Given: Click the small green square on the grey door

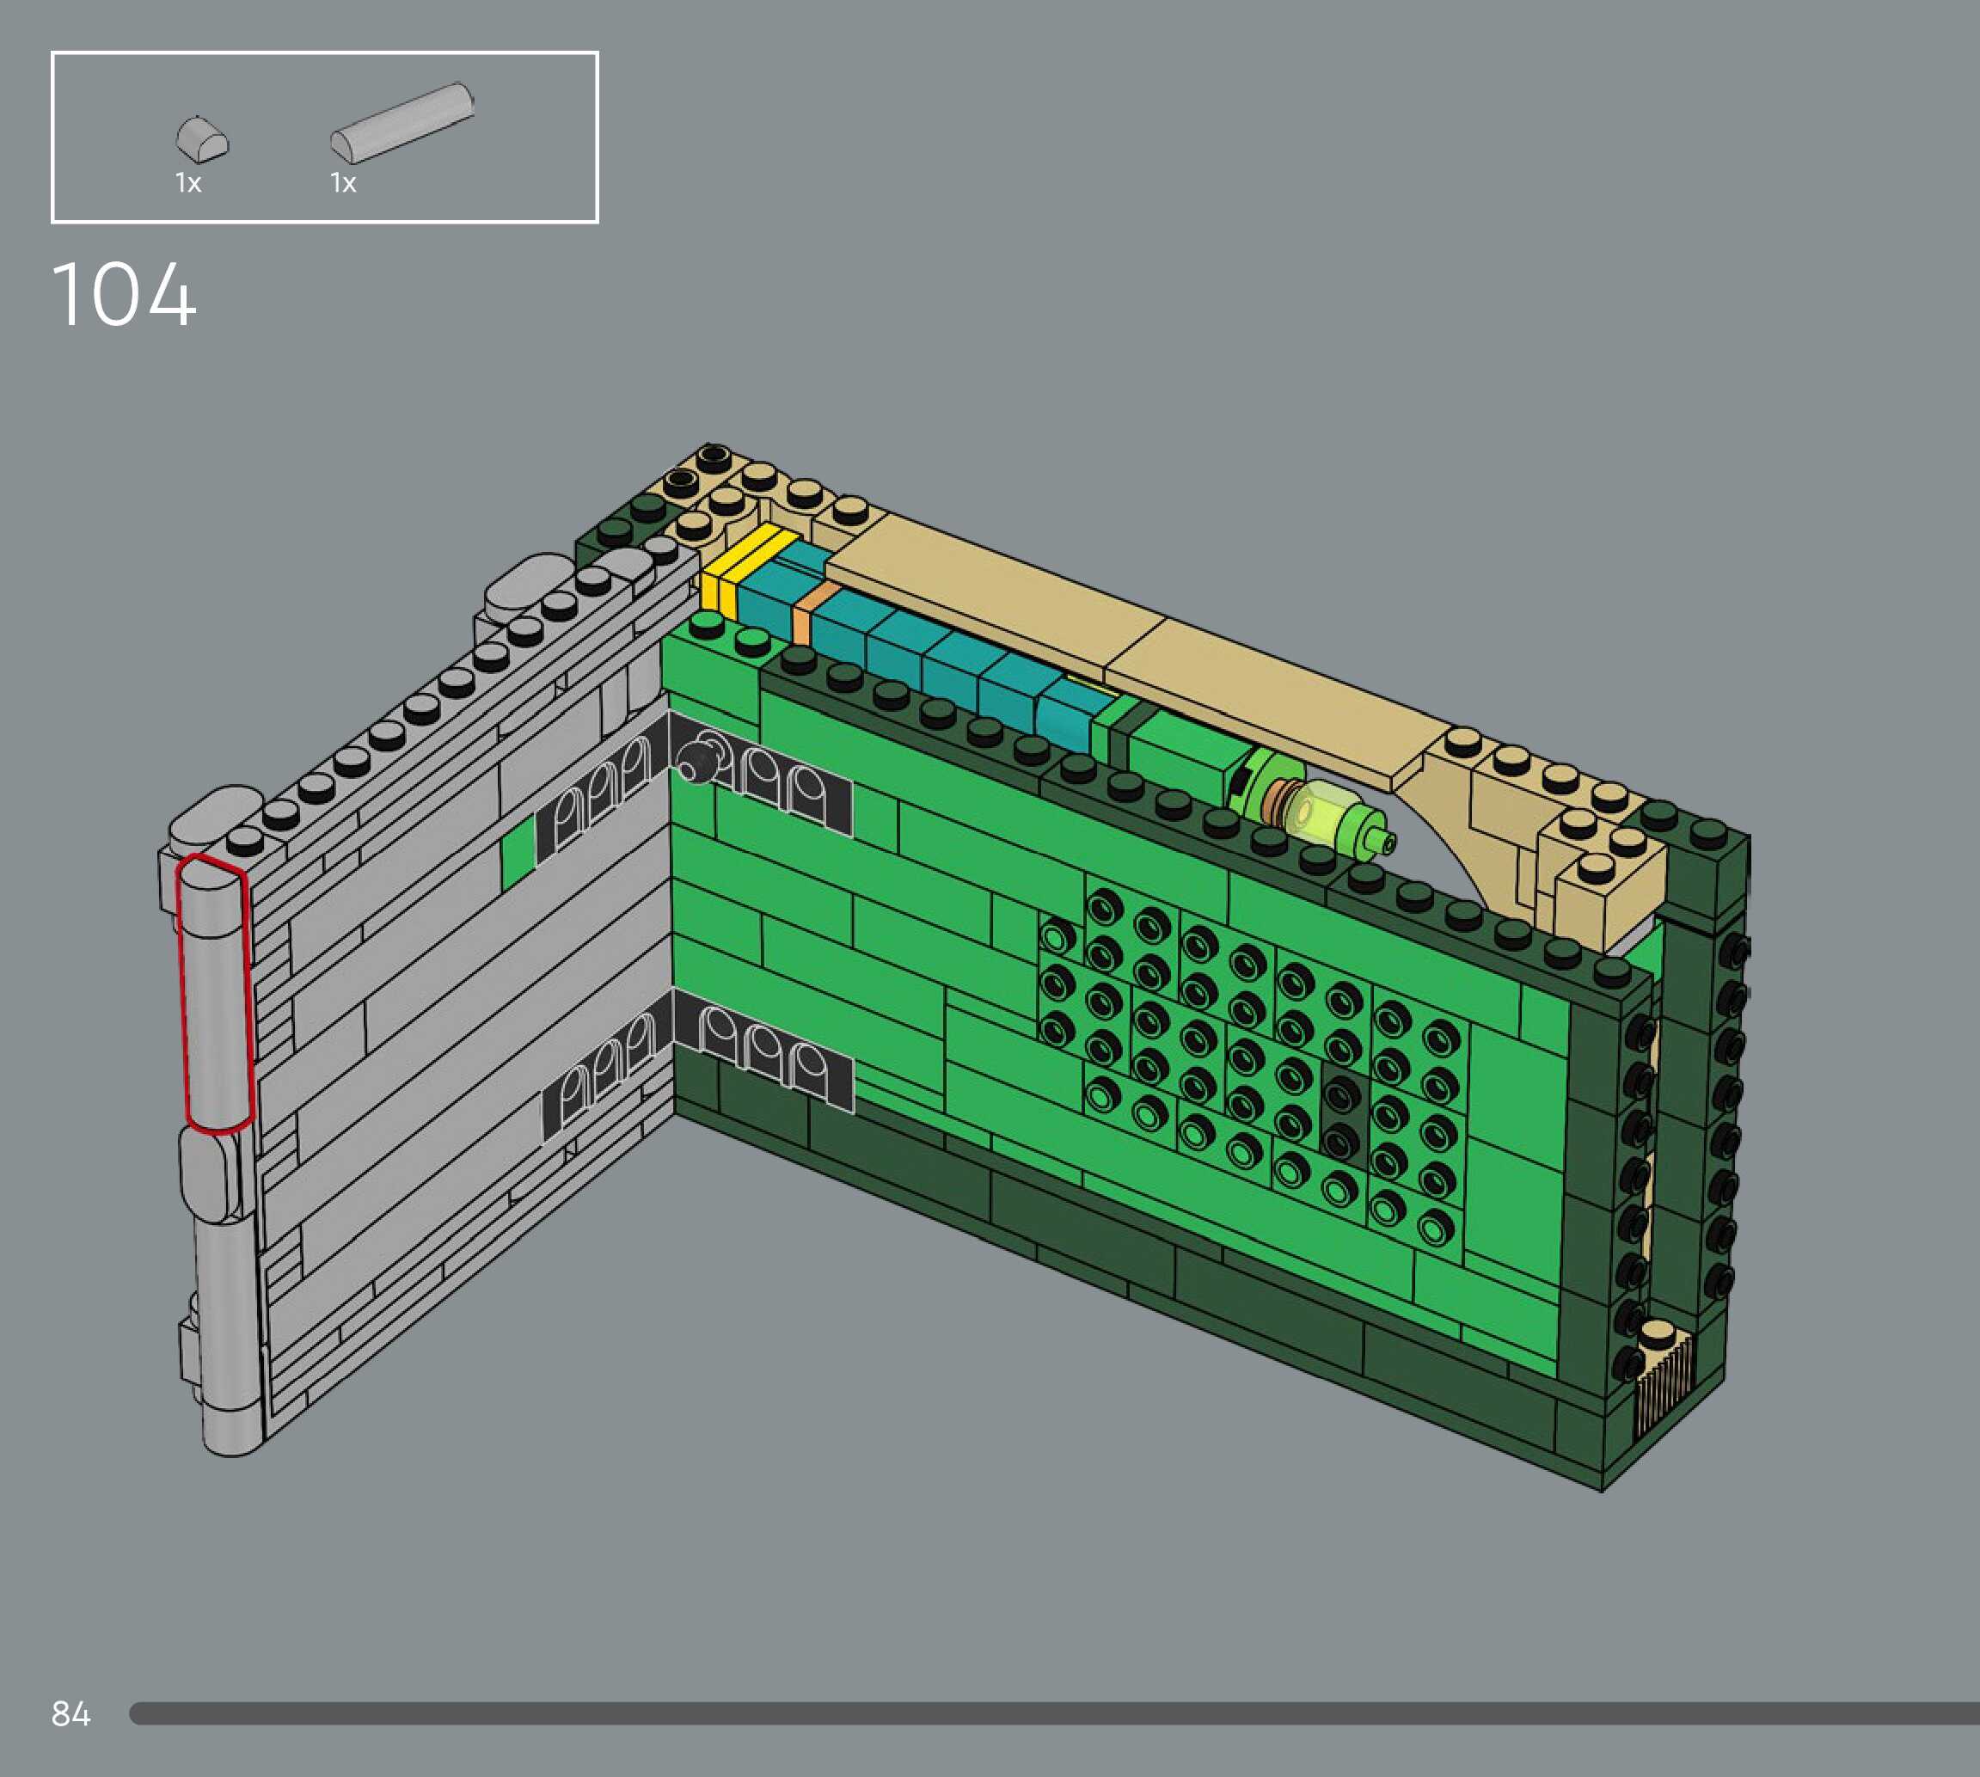Looking at the screenshot, I should 518,852.
